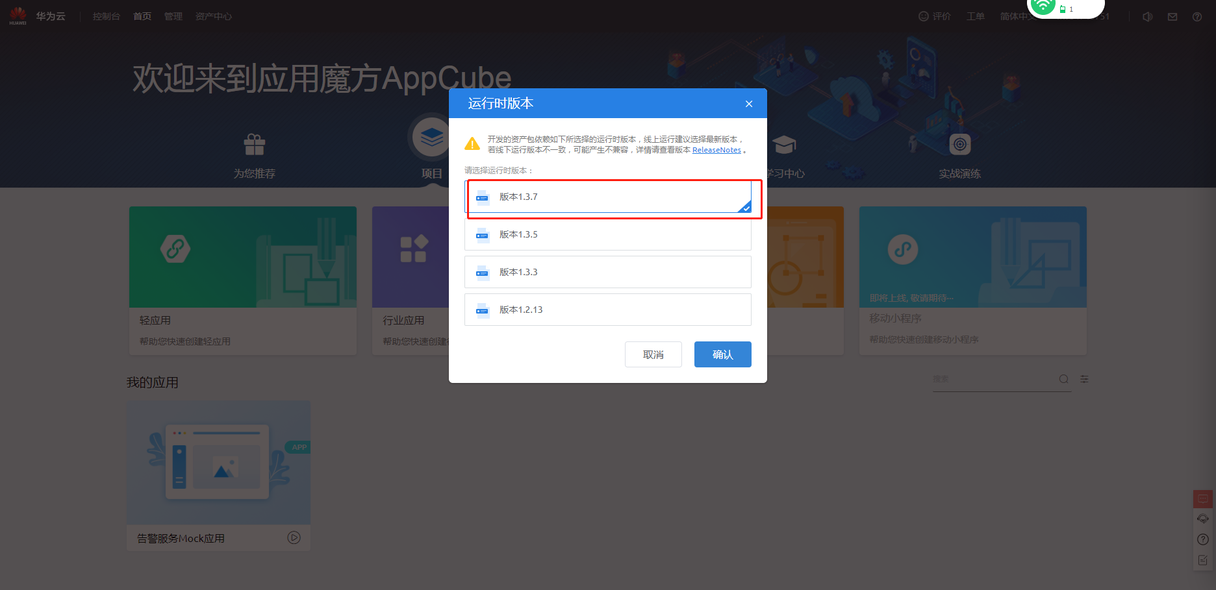Screen dimensions: 1216x590
Task: Open the 管理 menu item
Action: click(x=173, y=16)
